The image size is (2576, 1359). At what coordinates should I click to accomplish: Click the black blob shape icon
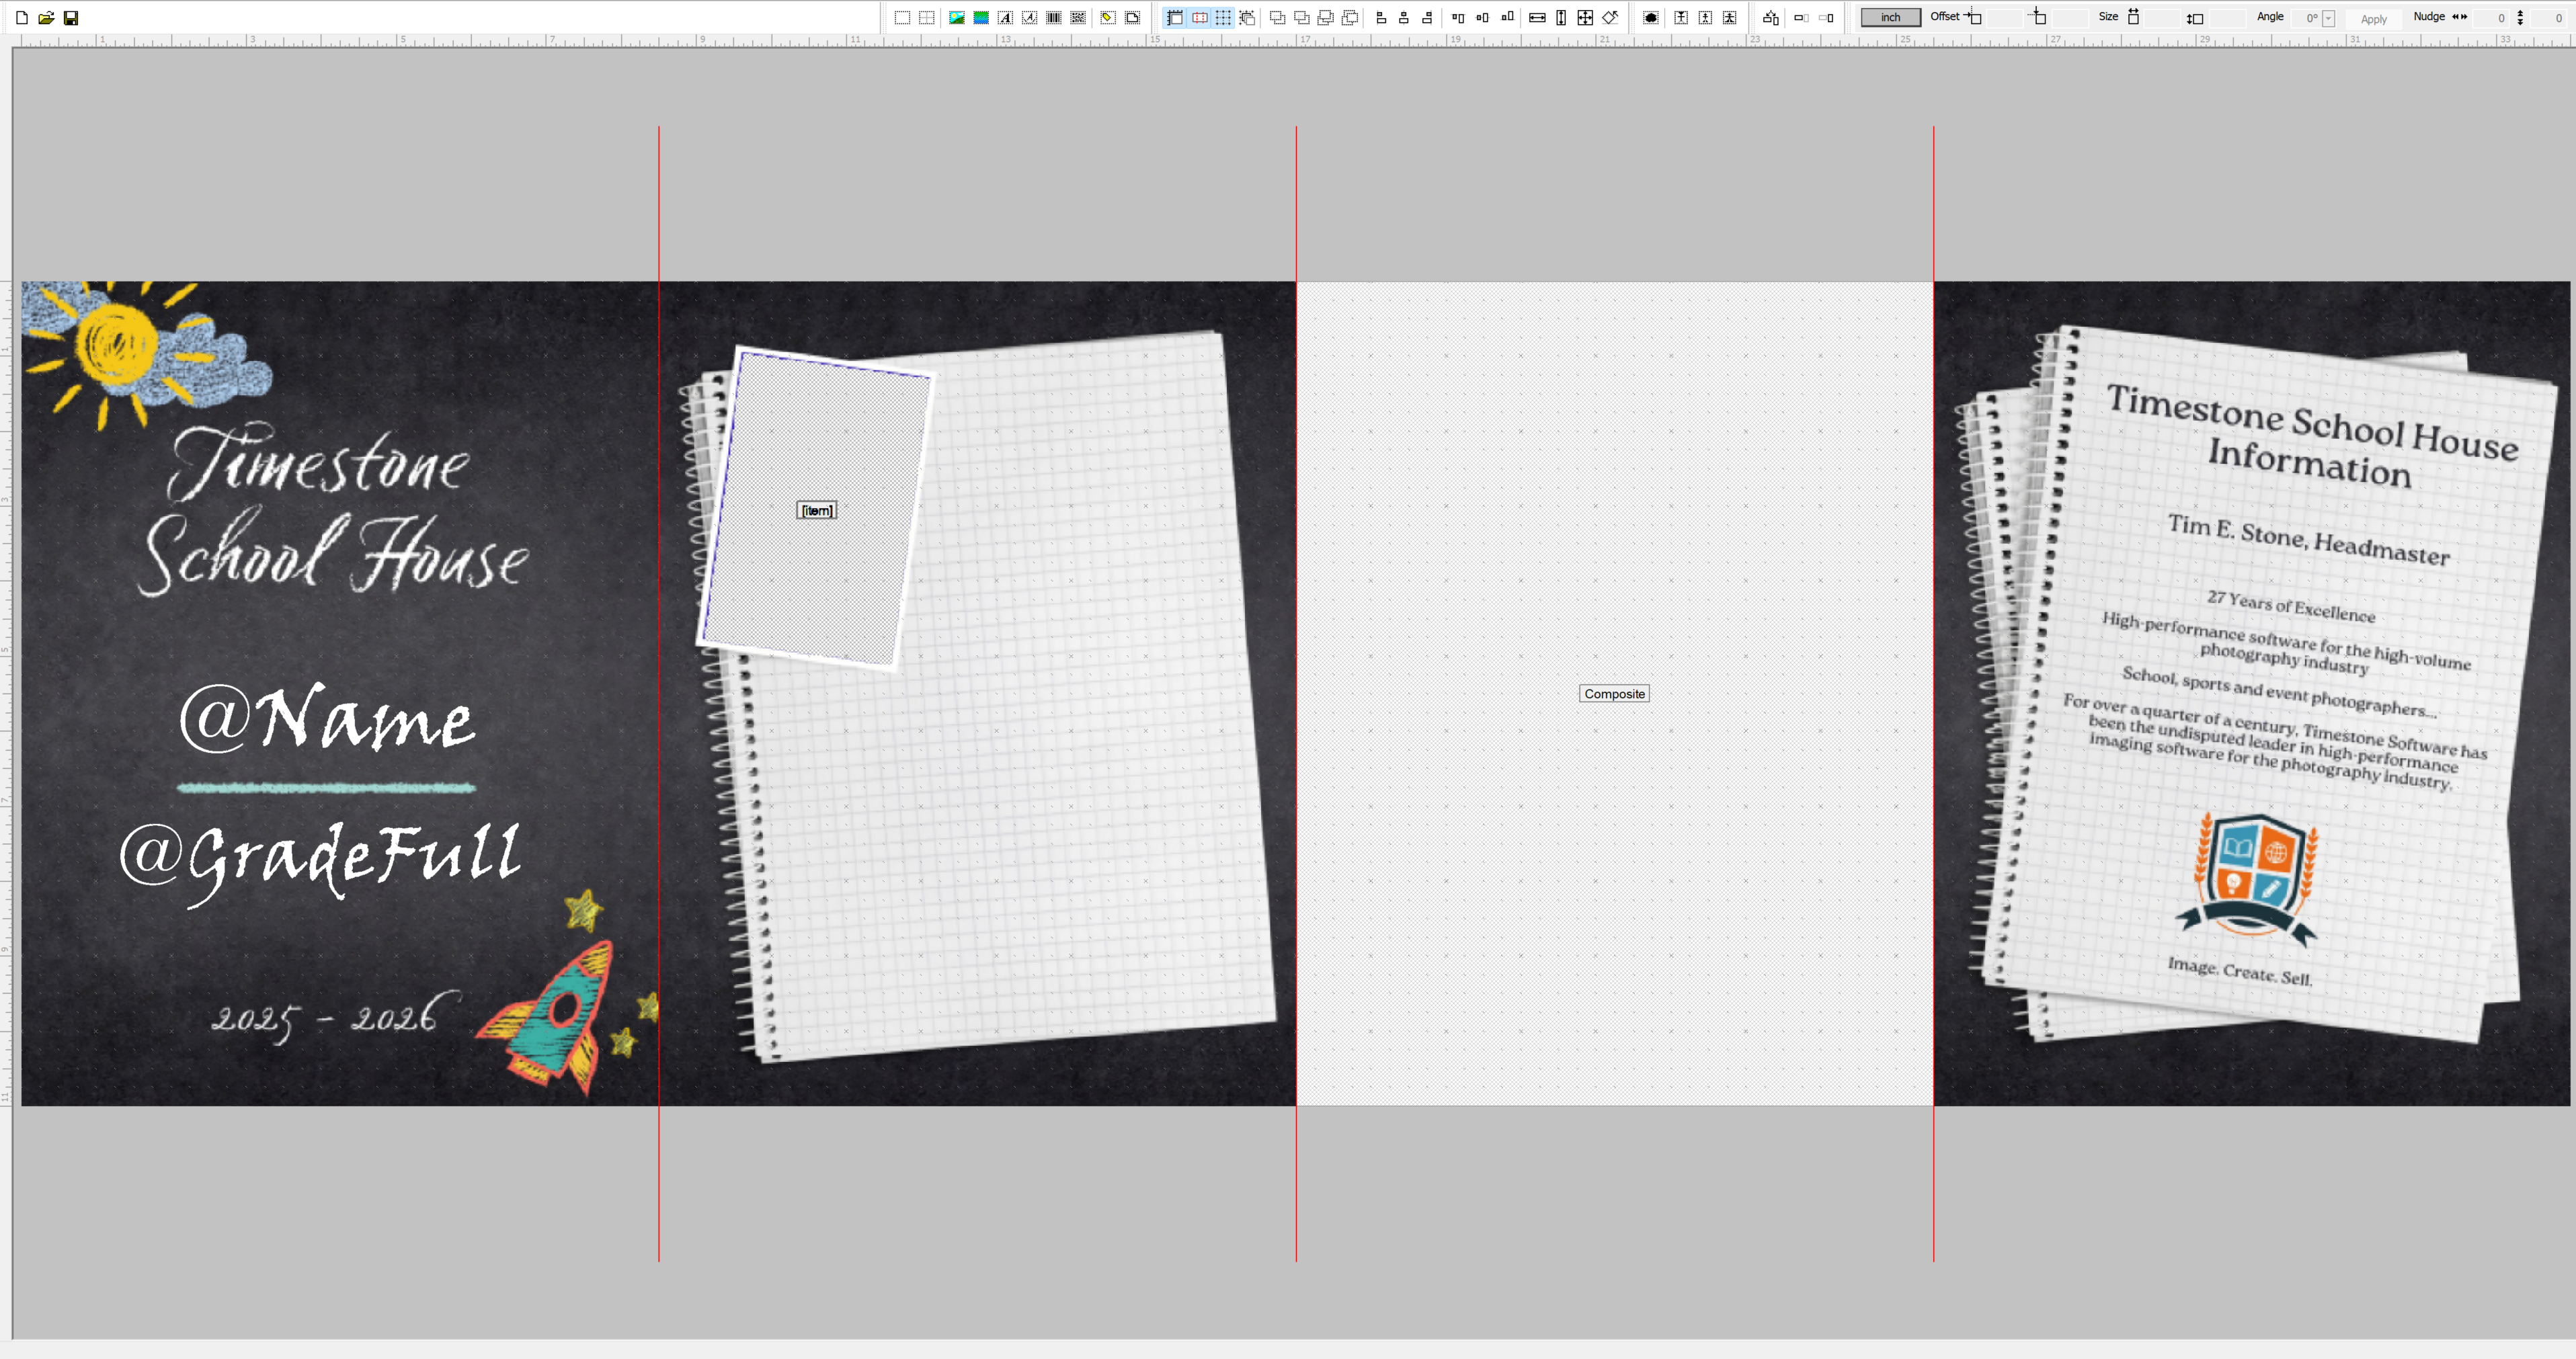click(1651, 17)
